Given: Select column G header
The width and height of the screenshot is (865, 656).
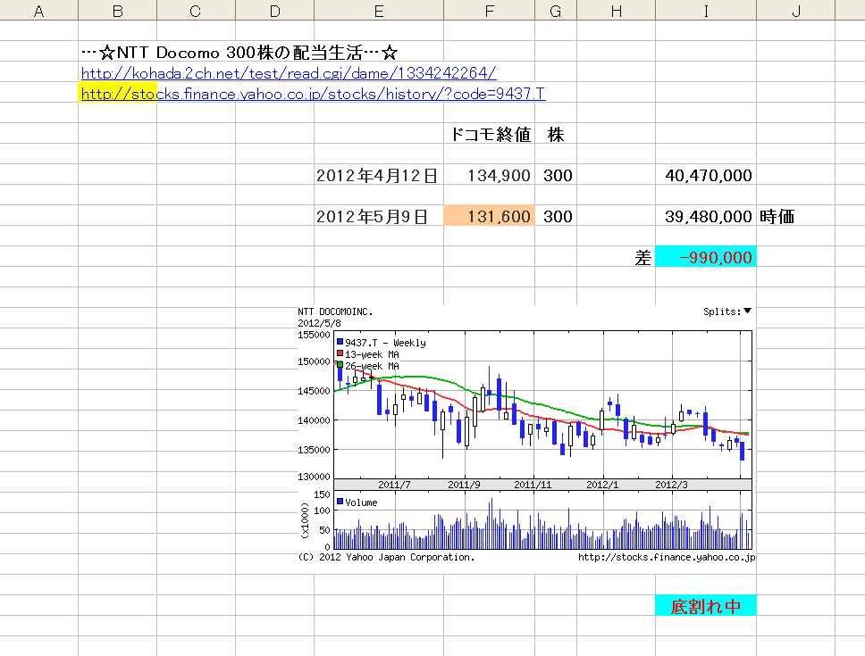Looking at the screenshot, I should tap(556, 11).
